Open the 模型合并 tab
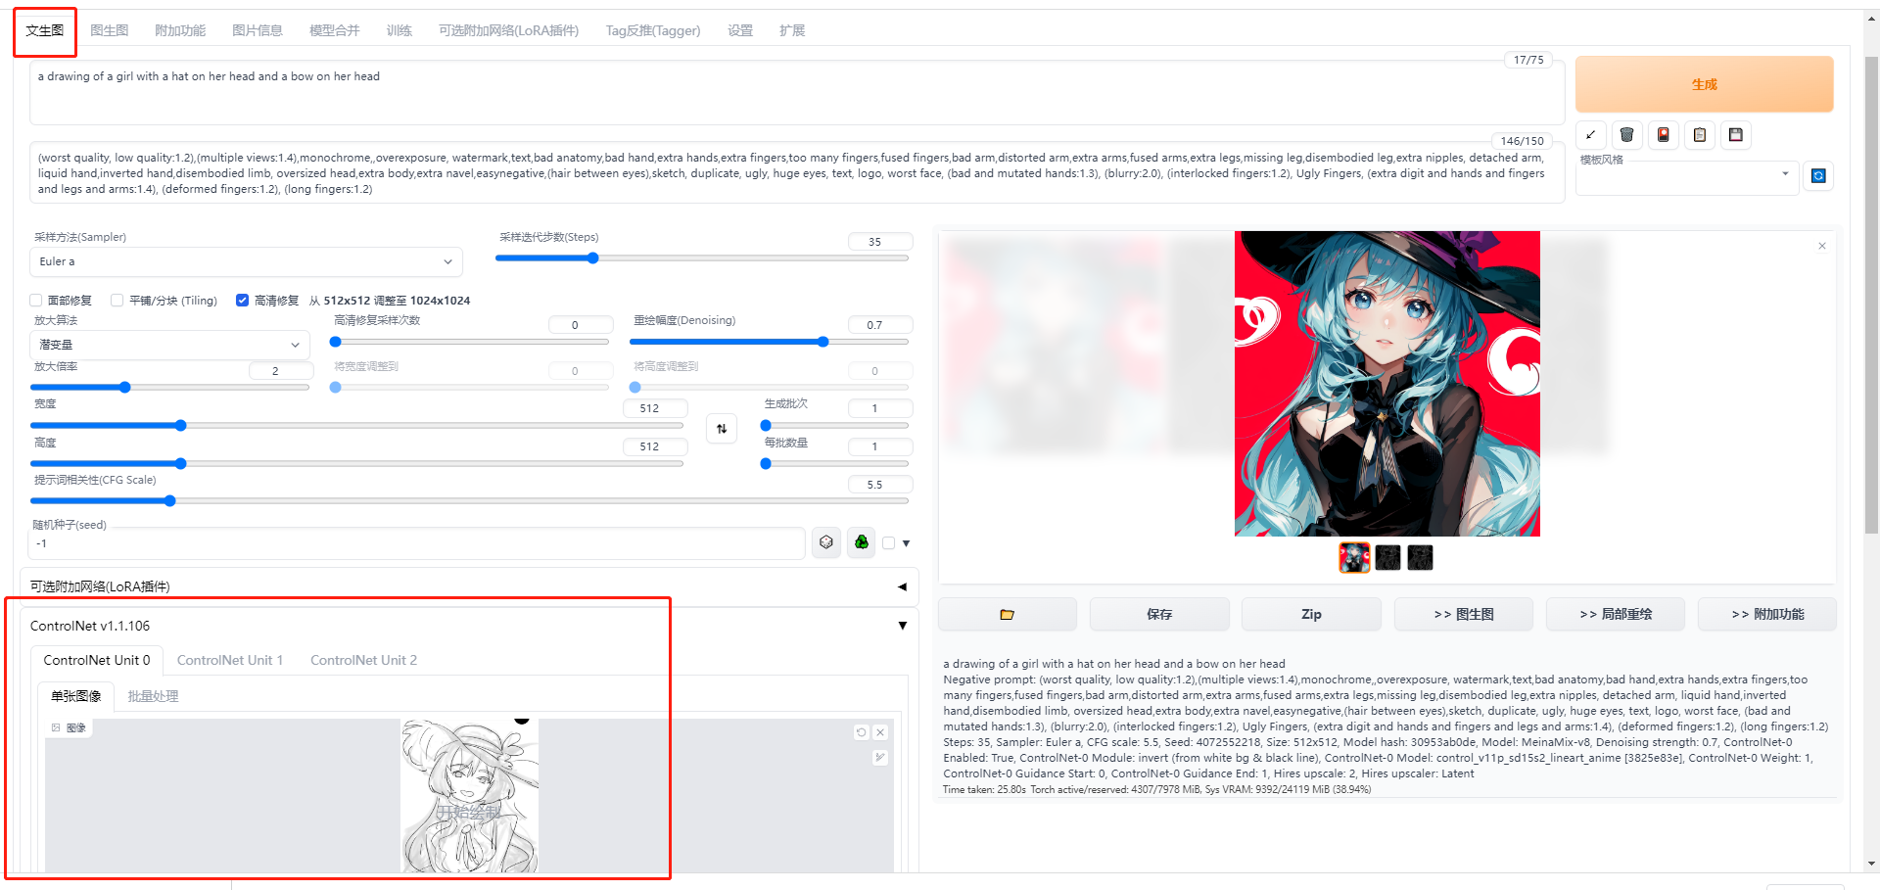The image size is (1880, 890). coord(335,30)
